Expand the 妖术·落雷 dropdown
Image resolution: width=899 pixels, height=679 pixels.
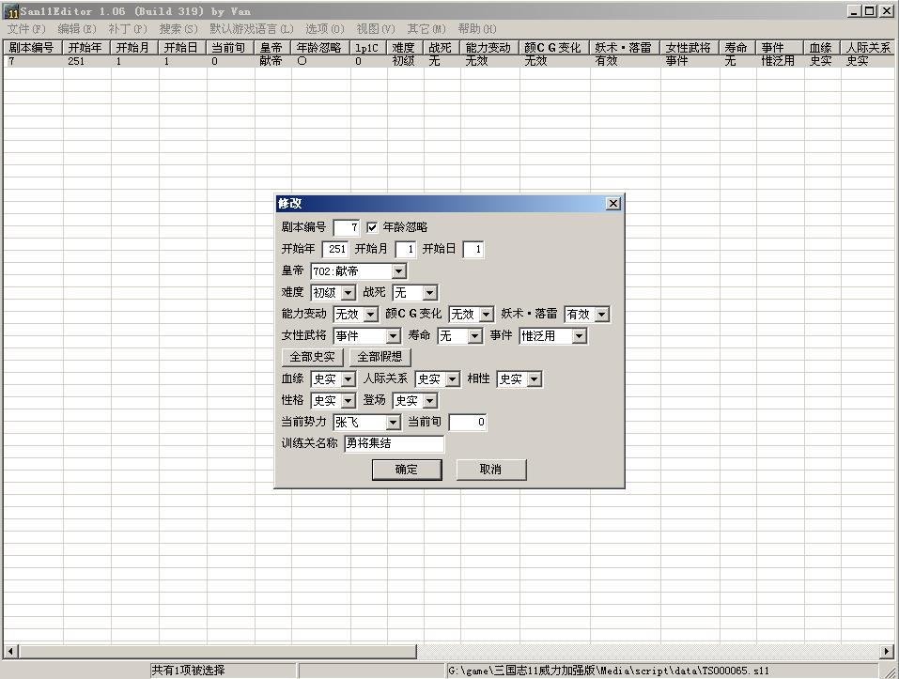[x=601, y=315]
